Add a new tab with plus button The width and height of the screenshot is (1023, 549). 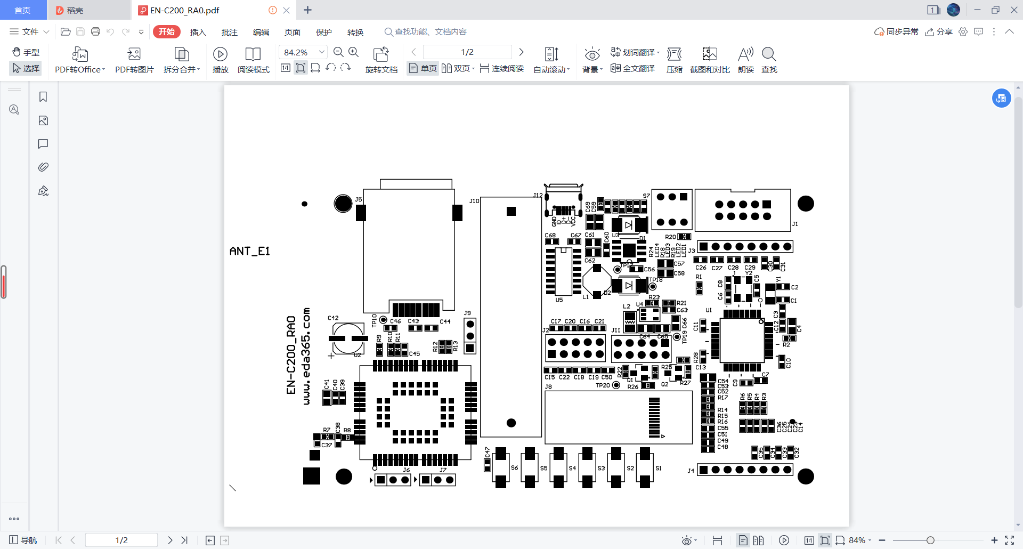point(307,10)
